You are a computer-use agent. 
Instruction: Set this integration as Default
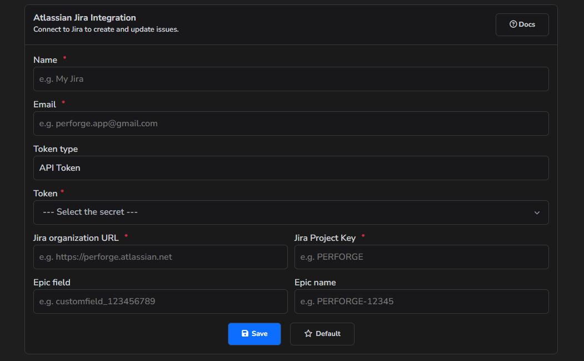click(x=322, y=333)
